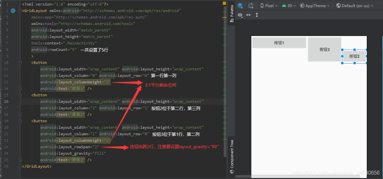The width and height of the screenshot is (383, 179).
Task: Click the fold end marker on line 14
Action: point(20,89)
